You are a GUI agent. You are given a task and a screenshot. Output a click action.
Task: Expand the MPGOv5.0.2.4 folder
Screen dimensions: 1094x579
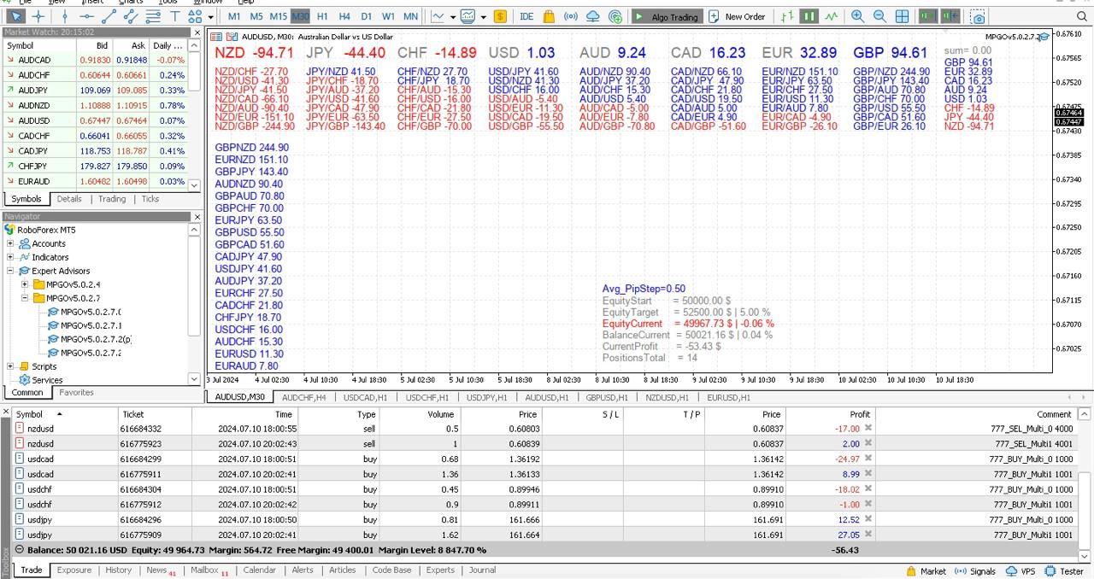[25, 284]
